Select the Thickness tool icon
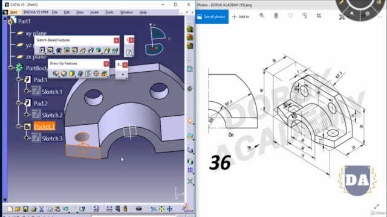 click(88, 74)
